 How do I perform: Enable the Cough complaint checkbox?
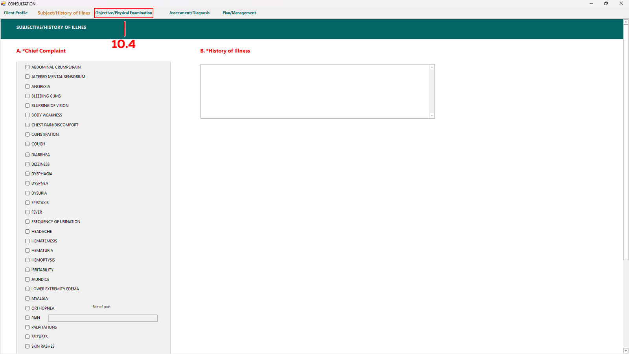tap(28, 144)
